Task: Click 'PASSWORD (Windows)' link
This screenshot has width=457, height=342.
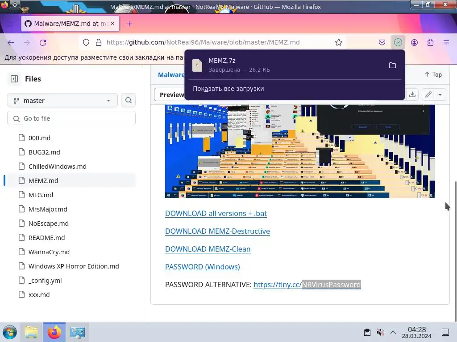Action: (203, 267)
